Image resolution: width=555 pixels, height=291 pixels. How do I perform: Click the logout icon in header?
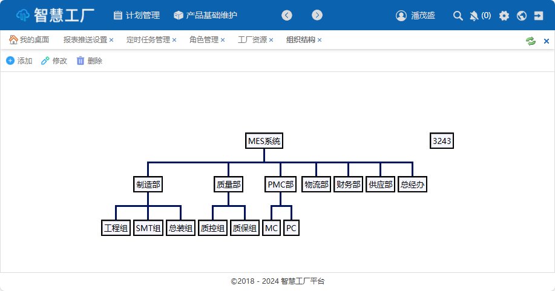tap(539, 16)
